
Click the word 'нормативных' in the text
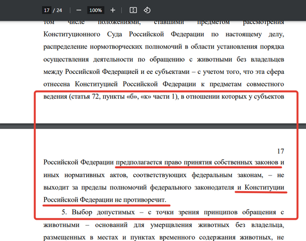pyautogui.click(x=84, y=175)
